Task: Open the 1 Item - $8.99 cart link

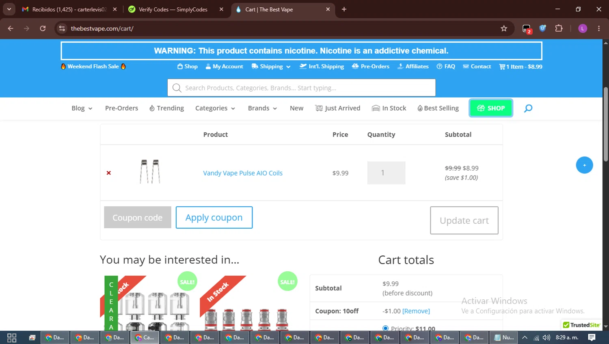Action: (x=520, y=67)
